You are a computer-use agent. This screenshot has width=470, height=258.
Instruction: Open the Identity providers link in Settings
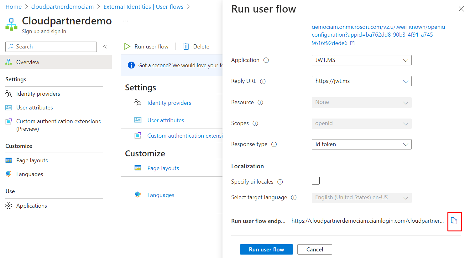(x=169, y=103)
